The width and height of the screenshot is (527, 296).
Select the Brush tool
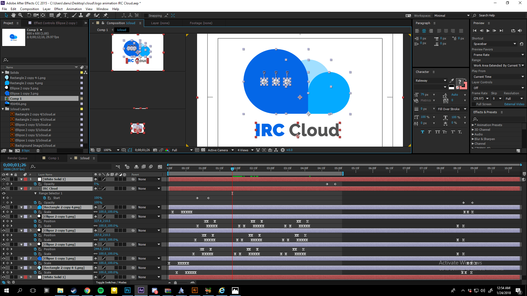click(x=74, y=15)
